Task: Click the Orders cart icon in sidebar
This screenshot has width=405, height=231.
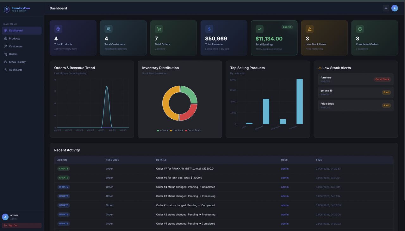Action: [6, 54]
